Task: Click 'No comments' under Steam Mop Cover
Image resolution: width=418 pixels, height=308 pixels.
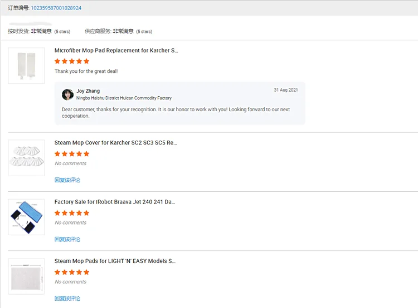Action: (71, 163)
